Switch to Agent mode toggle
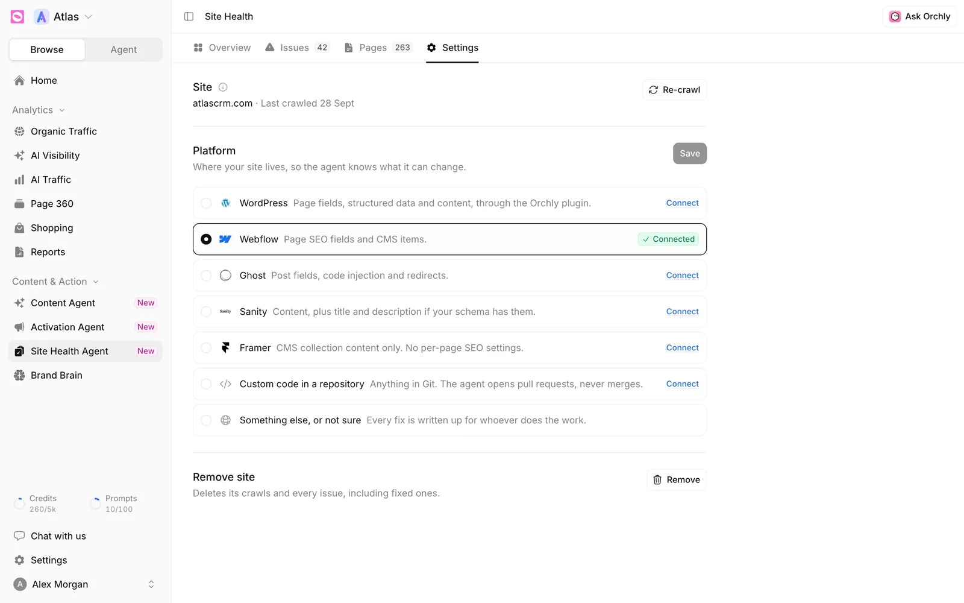This screenshot has width=964, height=603. point(124,49)
